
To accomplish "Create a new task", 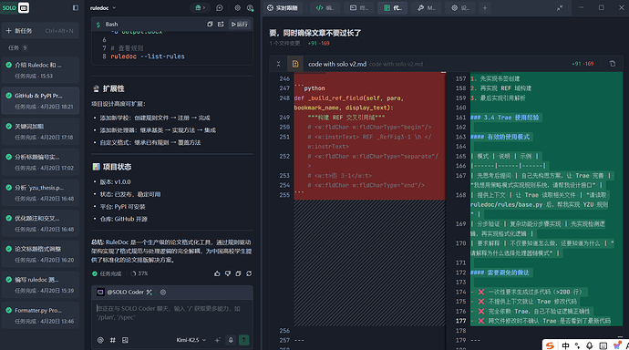I will tap(40, 30).
